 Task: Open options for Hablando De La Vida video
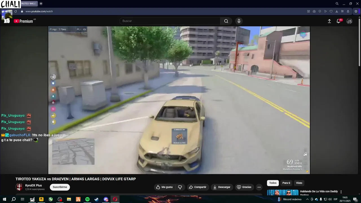[x=341, y=192]
